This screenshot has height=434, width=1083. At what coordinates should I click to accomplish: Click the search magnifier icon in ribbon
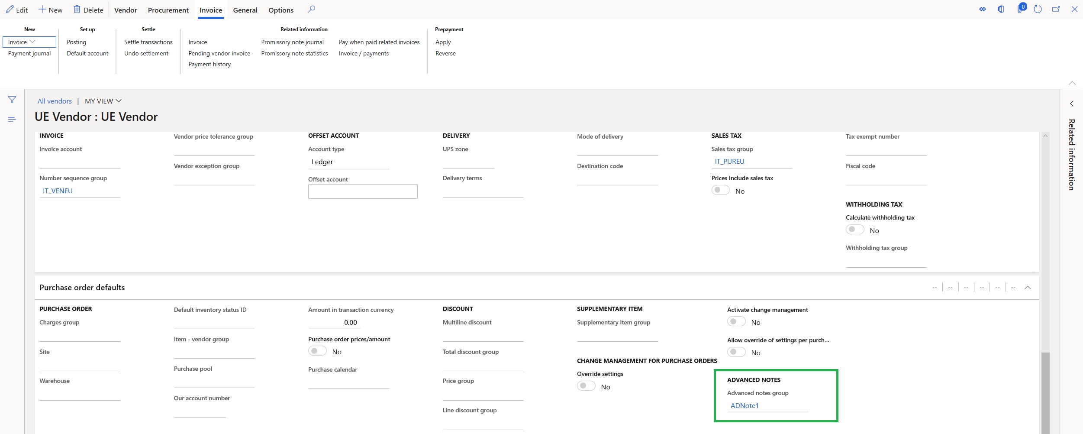click(x=311, y=9)
